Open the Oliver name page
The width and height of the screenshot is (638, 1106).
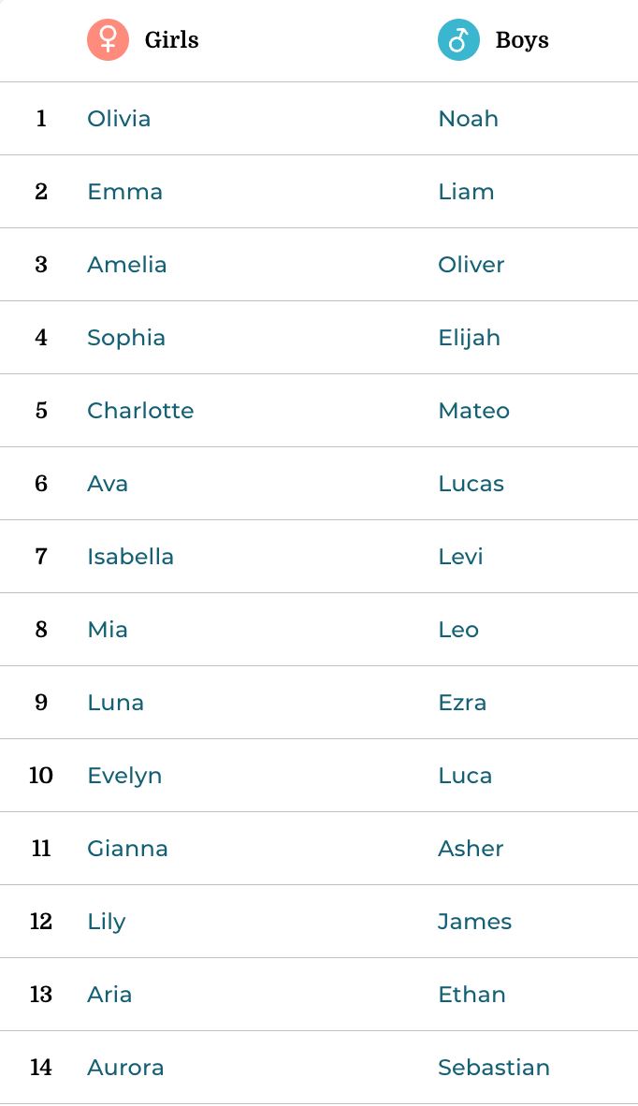(x=471, y=265)
